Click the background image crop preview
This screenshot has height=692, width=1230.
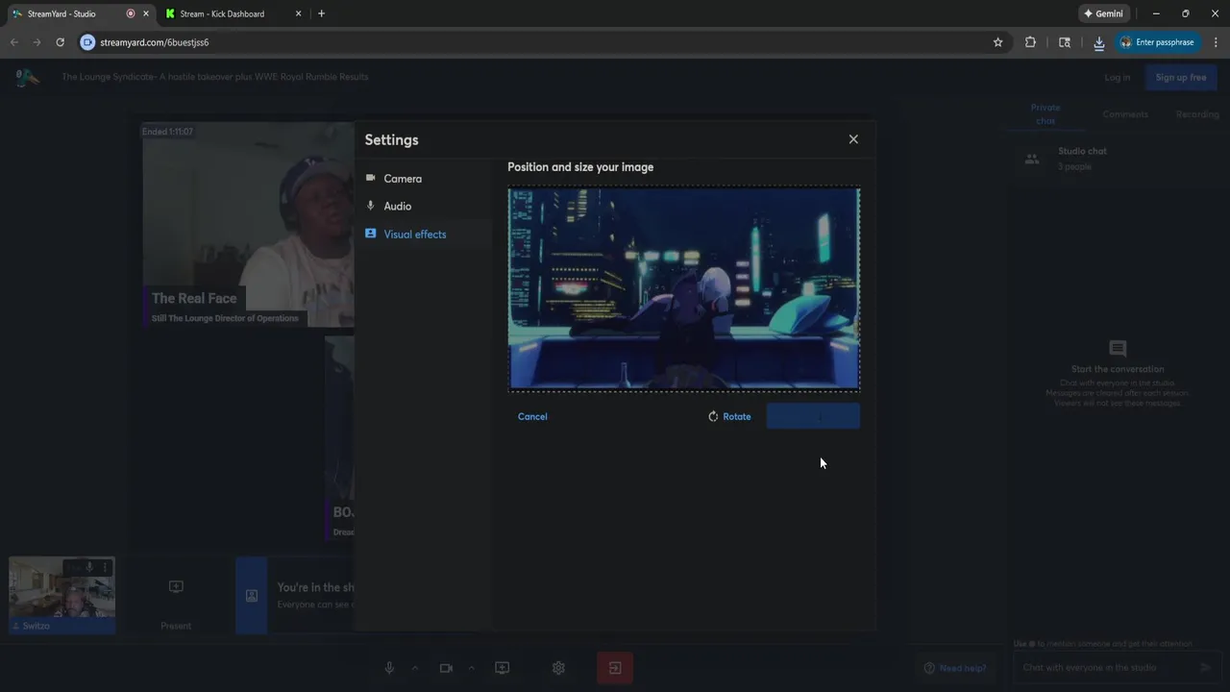(684, 289)
